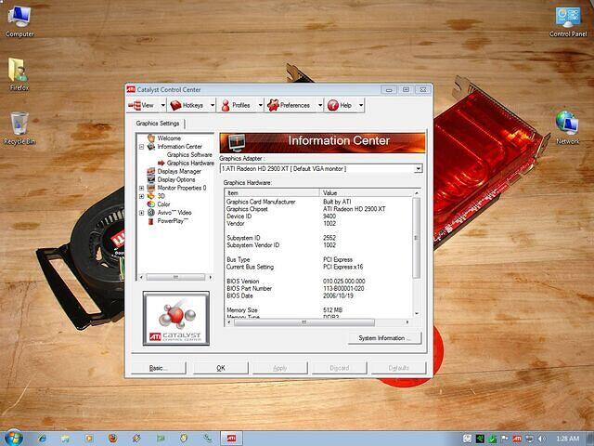The width and height of the screenshot is (594, 446).
Task: Expand the Preferences dropdown arrow
Action: [320, 105]
